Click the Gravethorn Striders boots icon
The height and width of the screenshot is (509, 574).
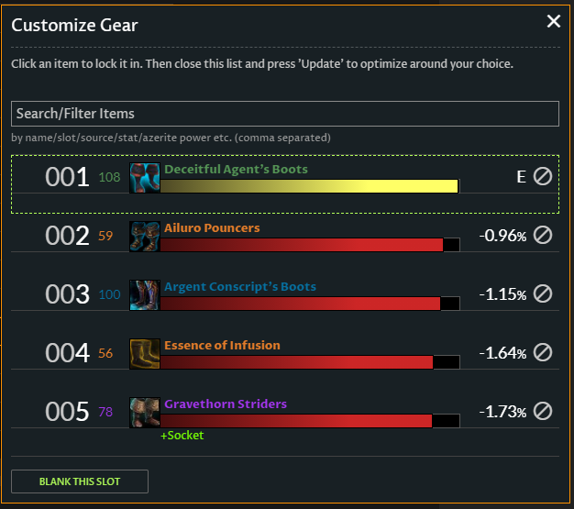pyautogui.click(x=145, y=413)
